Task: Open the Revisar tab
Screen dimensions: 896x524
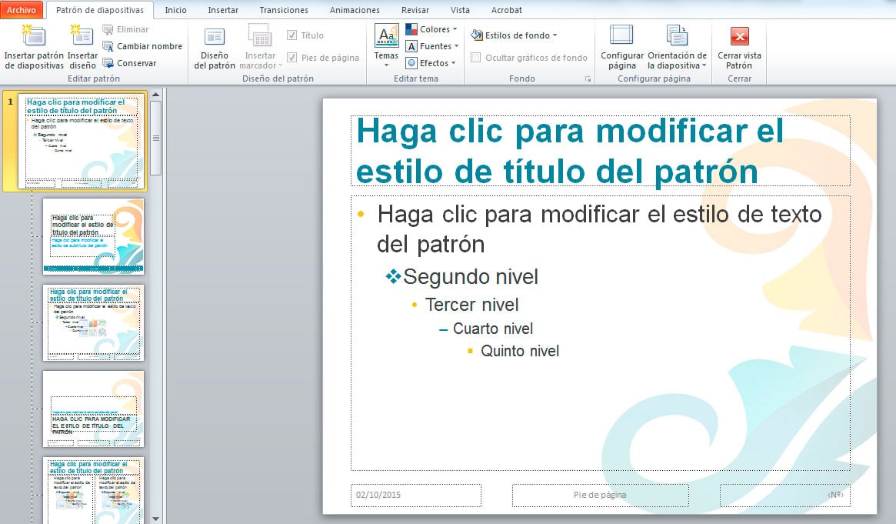Action: 415,10
